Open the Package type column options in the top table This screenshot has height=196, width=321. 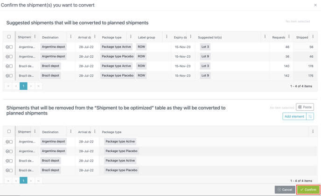[x=131, y=37]
